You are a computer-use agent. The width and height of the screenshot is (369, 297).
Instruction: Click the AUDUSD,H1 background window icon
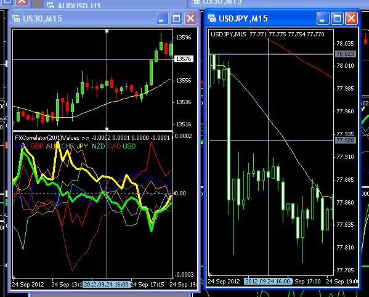click(x=51, y=5)
